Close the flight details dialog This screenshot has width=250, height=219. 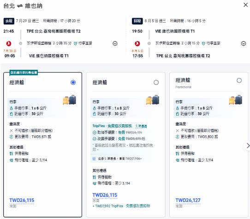pos(246,5)
